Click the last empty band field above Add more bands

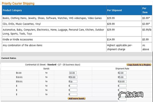click(x=73, y=94)
